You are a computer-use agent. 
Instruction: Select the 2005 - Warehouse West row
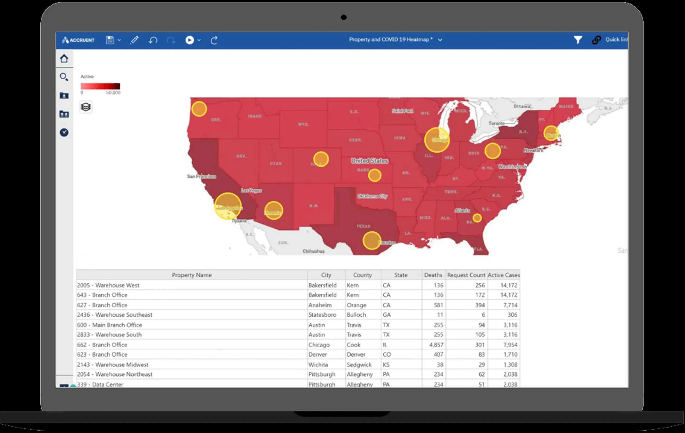[x=108, y=285]
